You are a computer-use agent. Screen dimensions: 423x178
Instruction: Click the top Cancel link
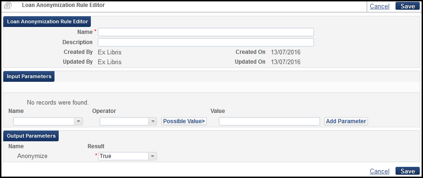tap(380, 6)
